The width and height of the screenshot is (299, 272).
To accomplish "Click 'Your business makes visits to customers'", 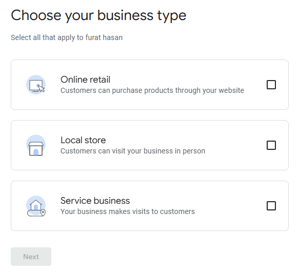I will pyautogui.click(x=128, y=211).
